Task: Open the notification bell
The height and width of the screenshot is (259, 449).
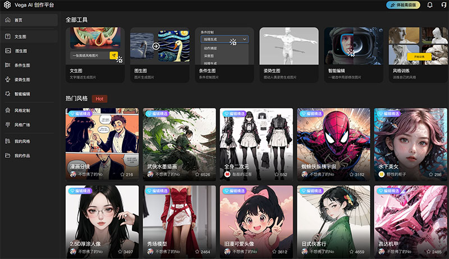Action: click(x=429, y=5)
